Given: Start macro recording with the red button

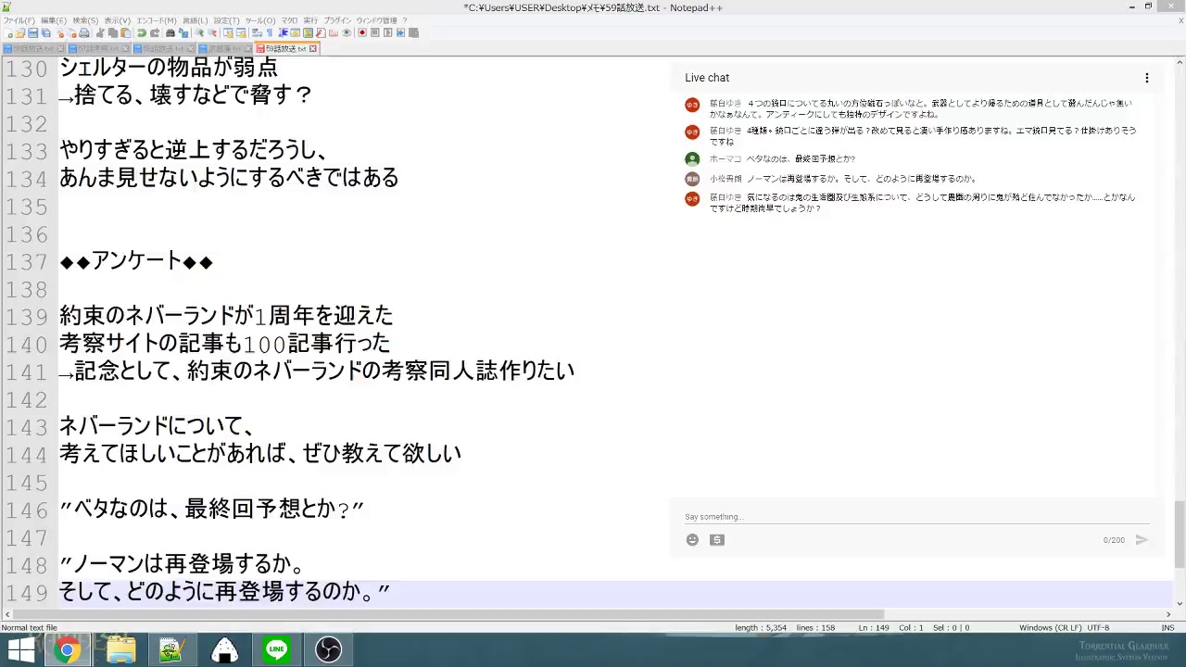Looking at the screenshot, I should [x=362, y=33].
